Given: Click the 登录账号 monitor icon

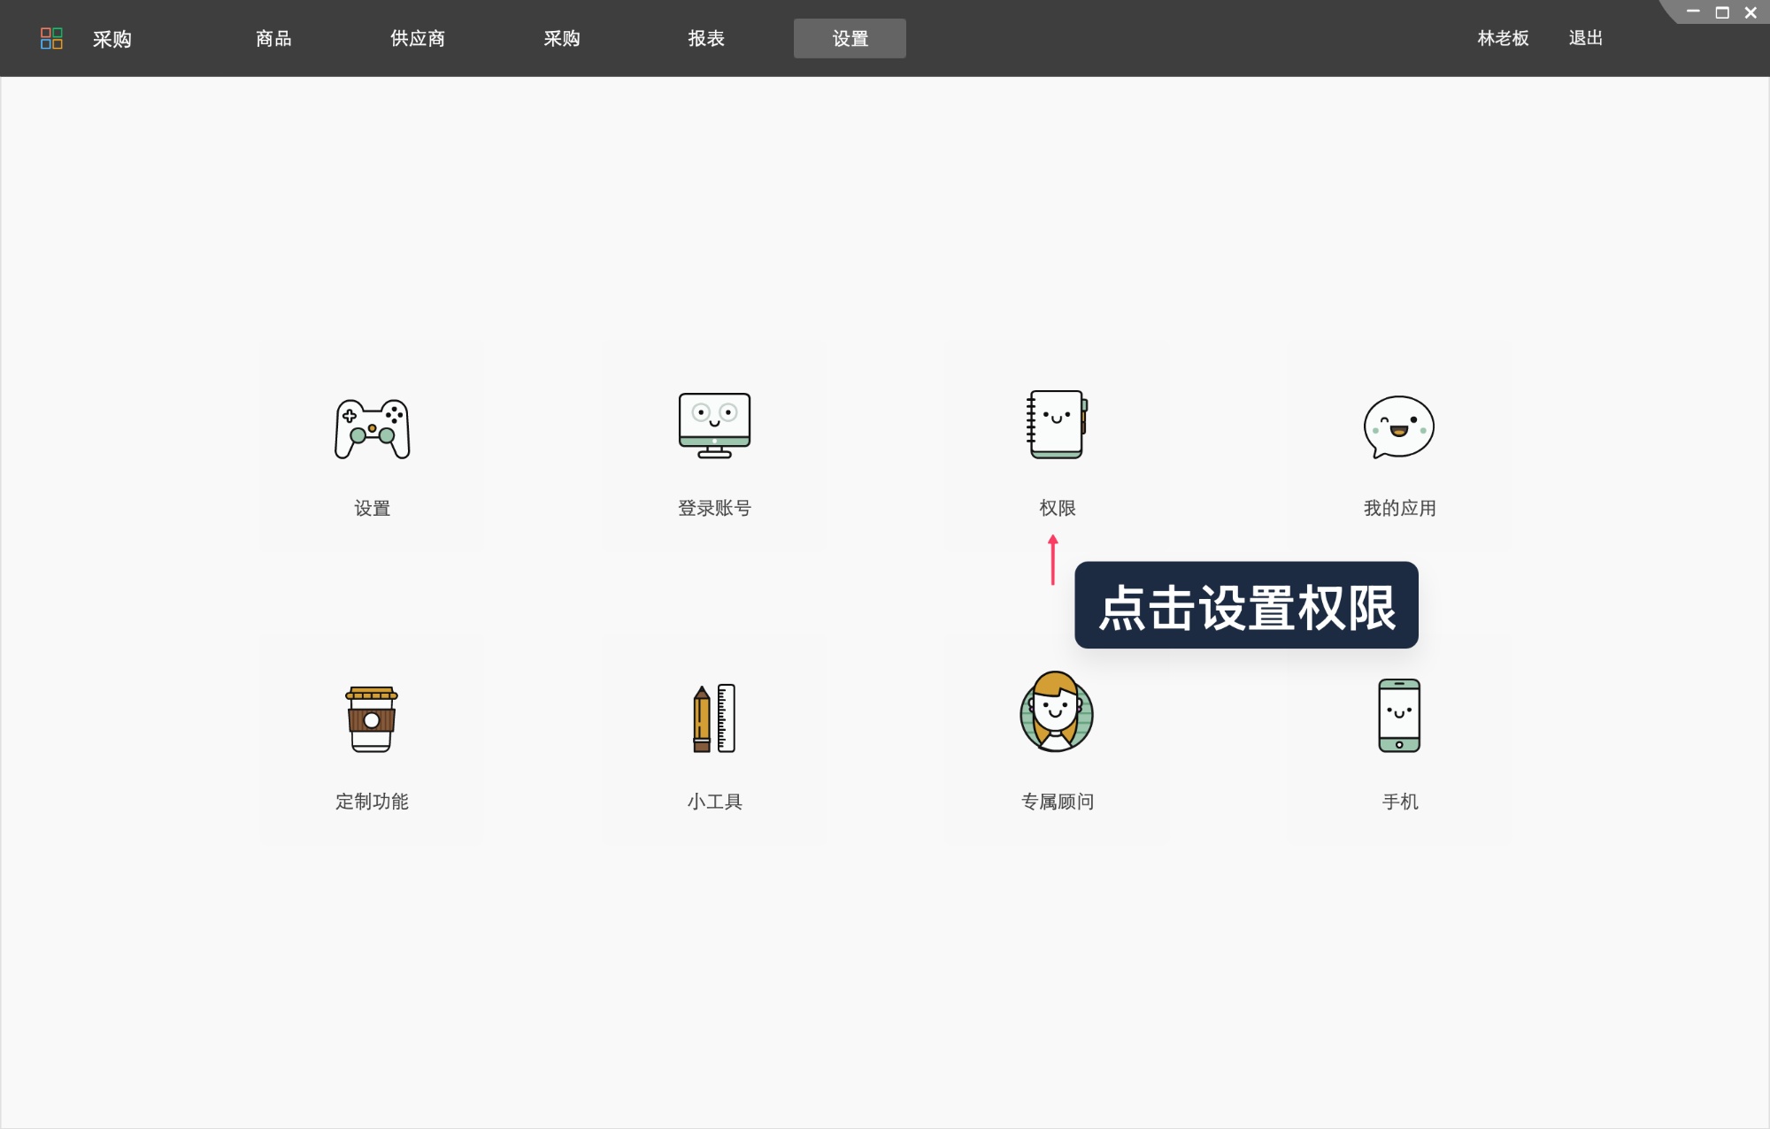Looking at the screenshot, I should [713, 426].
